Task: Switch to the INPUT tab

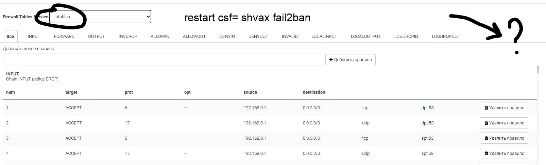Action: pos(34,37)
